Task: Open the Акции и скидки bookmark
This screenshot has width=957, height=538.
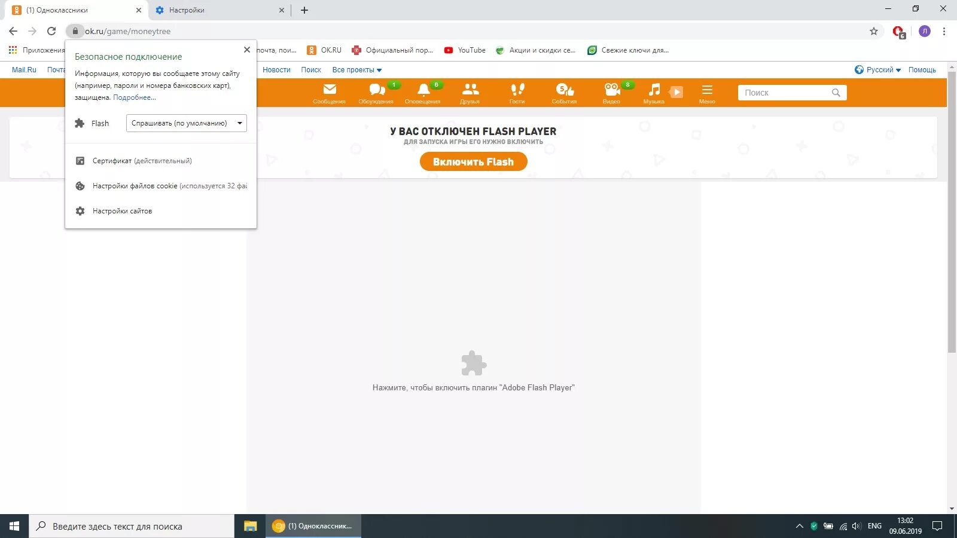Action: click(x=536, y=50)
